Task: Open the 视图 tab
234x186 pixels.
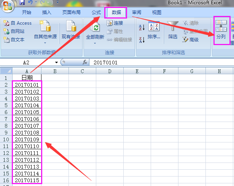Action: tap(156, 13)
